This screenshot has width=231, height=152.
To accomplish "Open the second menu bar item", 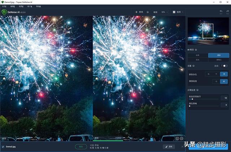I will (x=13, y=6).
